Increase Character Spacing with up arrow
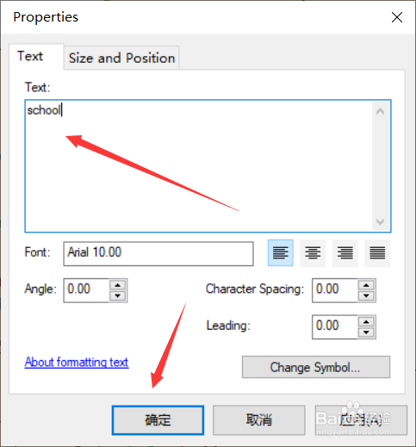416x447 pixels. tap(366, 285)
